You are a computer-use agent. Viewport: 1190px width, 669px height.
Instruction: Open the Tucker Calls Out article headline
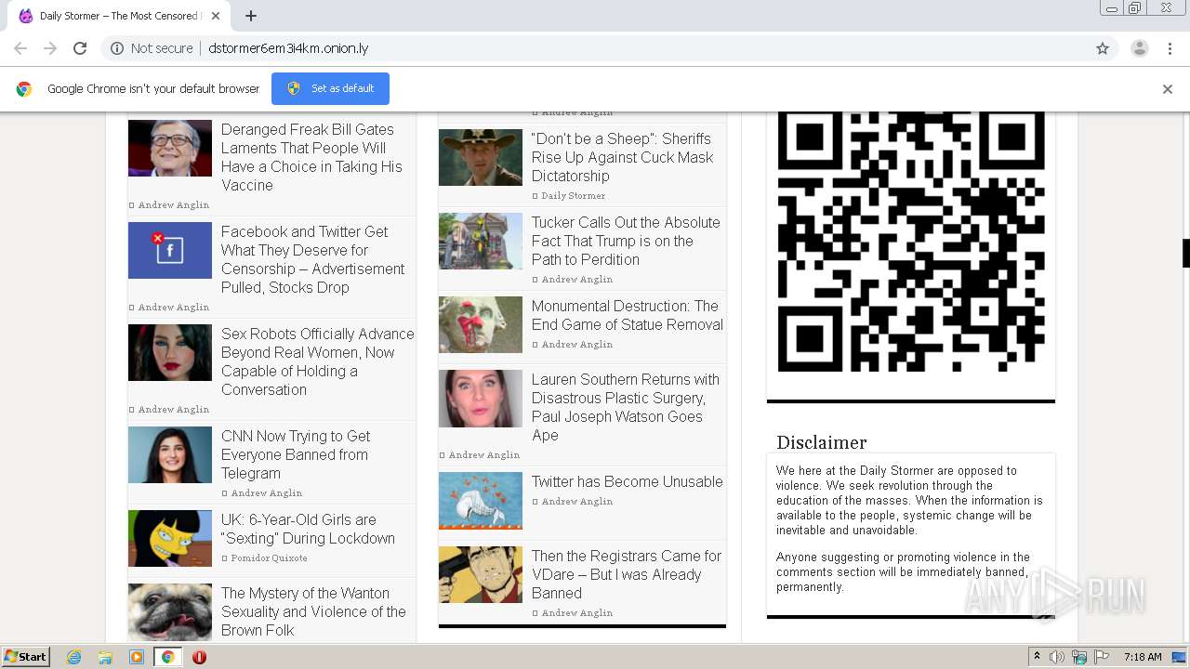click(626, 241)
